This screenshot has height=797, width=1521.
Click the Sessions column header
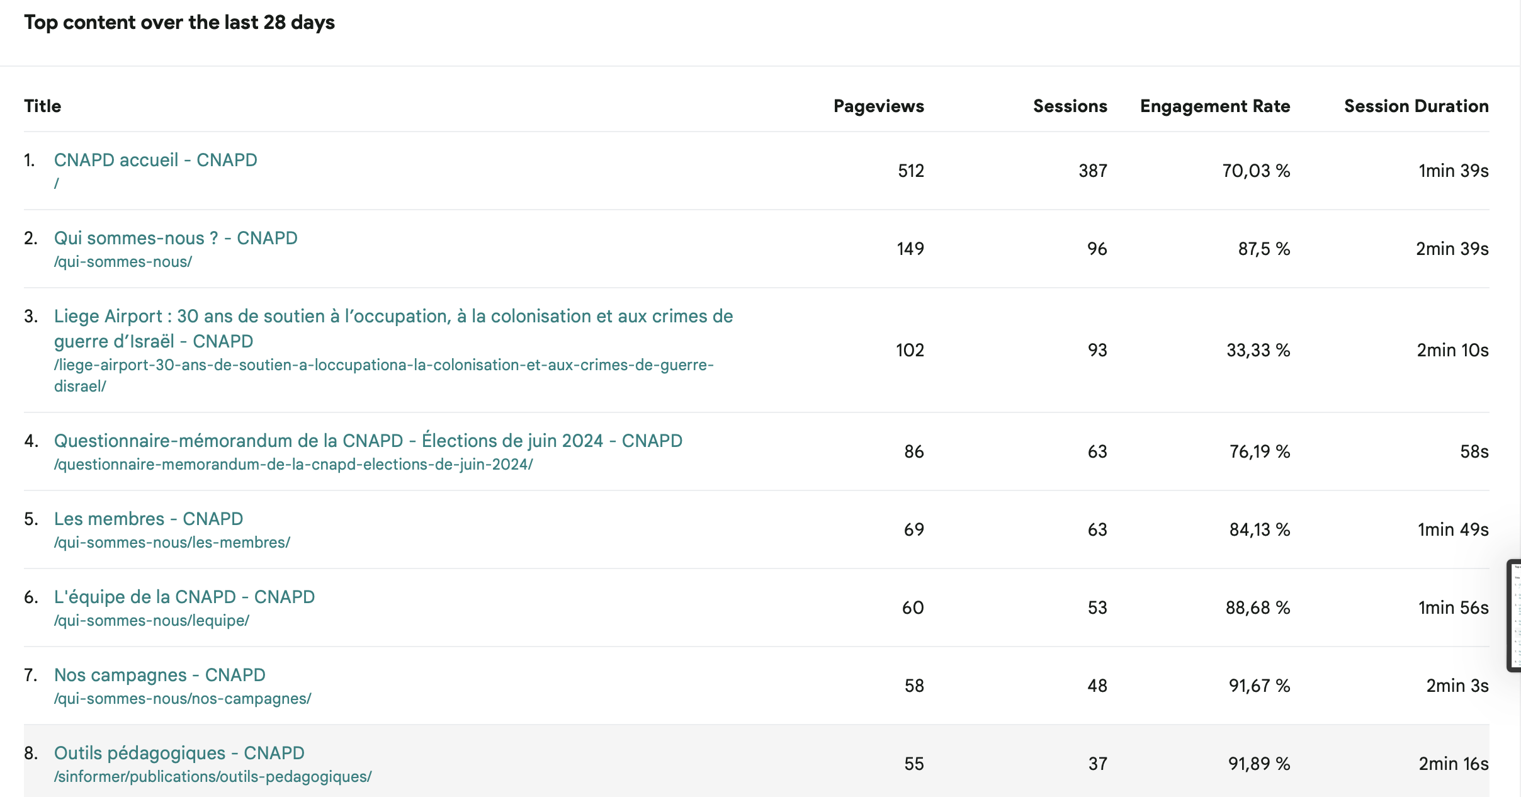[x=1070, y=106]
